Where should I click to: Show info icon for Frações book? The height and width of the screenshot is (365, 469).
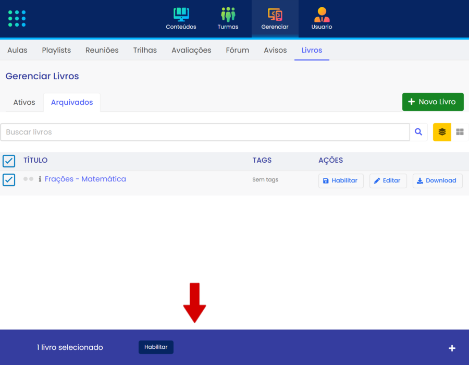[x=40, y=179]
